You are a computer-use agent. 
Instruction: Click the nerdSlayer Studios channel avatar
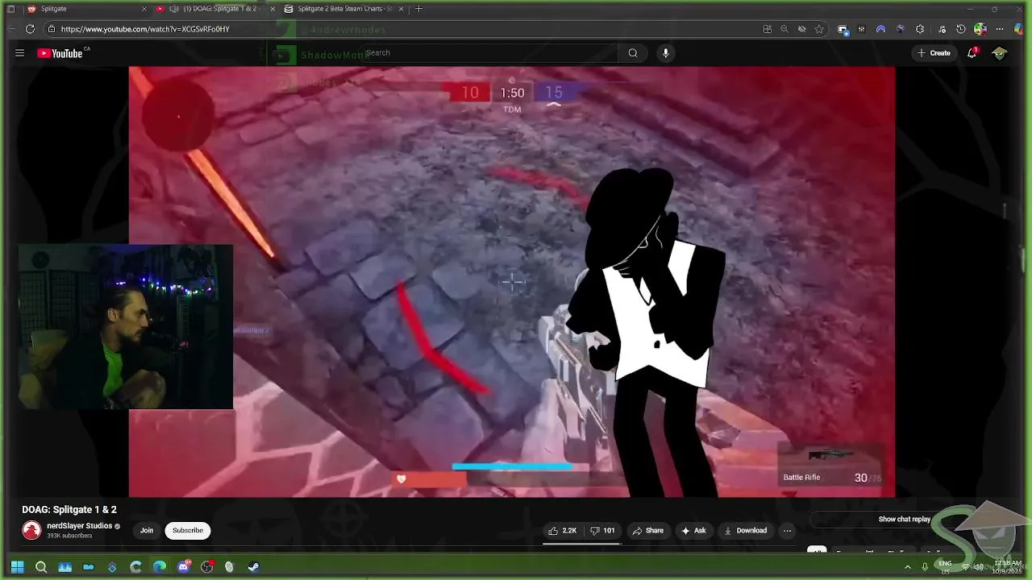(x=31, y=531)
